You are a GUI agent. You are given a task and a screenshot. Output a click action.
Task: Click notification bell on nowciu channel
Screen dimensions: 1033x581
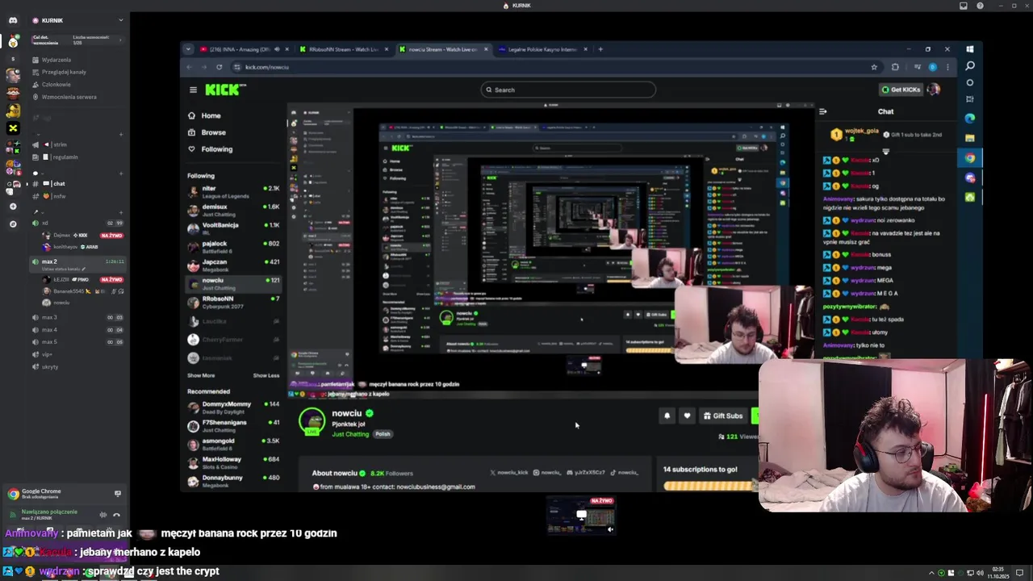pyautogui.click(x=667, y=416)
